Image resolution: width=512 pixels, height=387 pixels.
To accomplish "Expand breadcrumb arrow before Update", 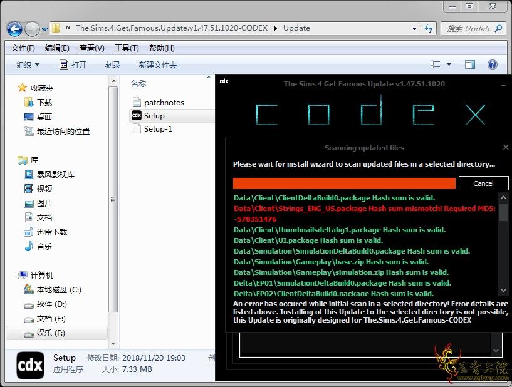I will [275, 28].
